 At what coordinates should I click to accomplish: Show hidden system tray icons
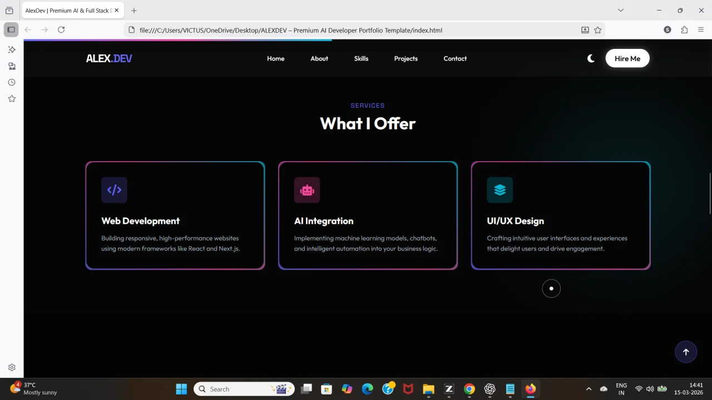[x=589, y=389]
